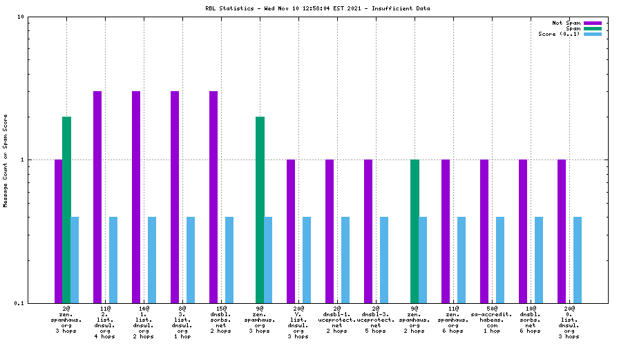Image resolution: width=619 pixels, height=348 pixels.
Task: Click the Y-axis tick label 10
Action: pyautogui.click(x=21, y=17)
